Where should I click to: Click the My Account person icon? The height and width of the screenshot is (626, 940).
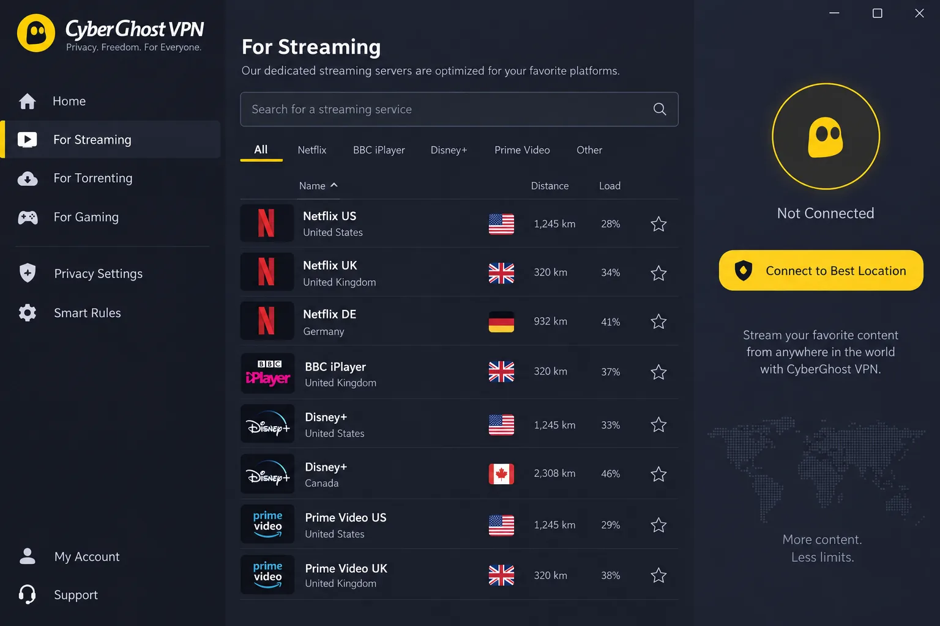tap(28, 556)
